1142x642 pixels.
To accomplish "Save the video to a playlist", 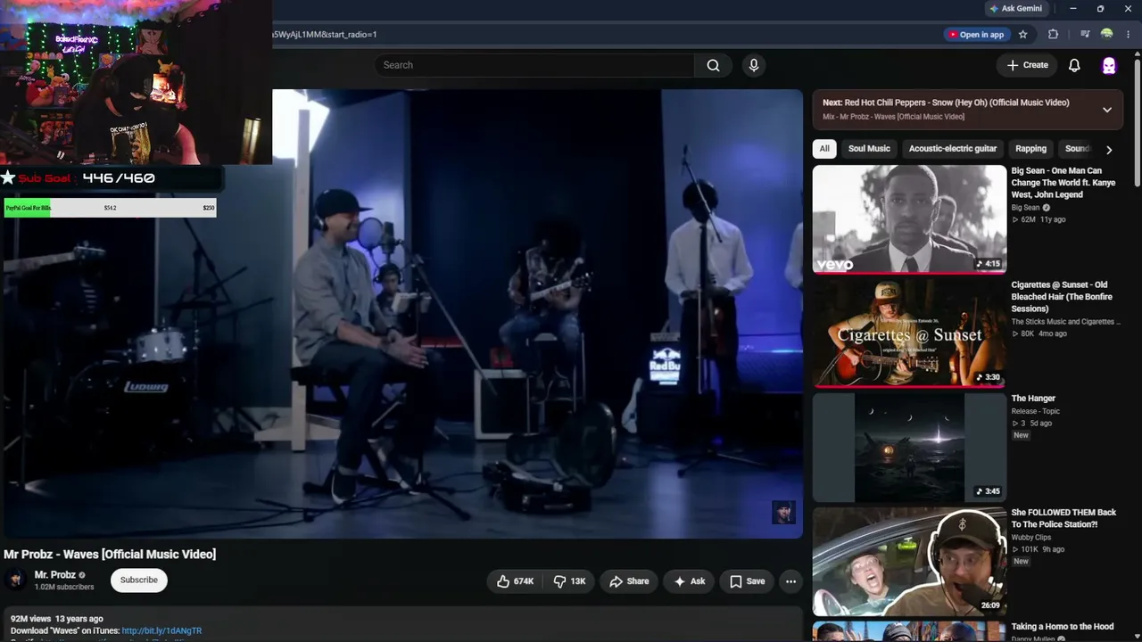I will click(747, 581).
